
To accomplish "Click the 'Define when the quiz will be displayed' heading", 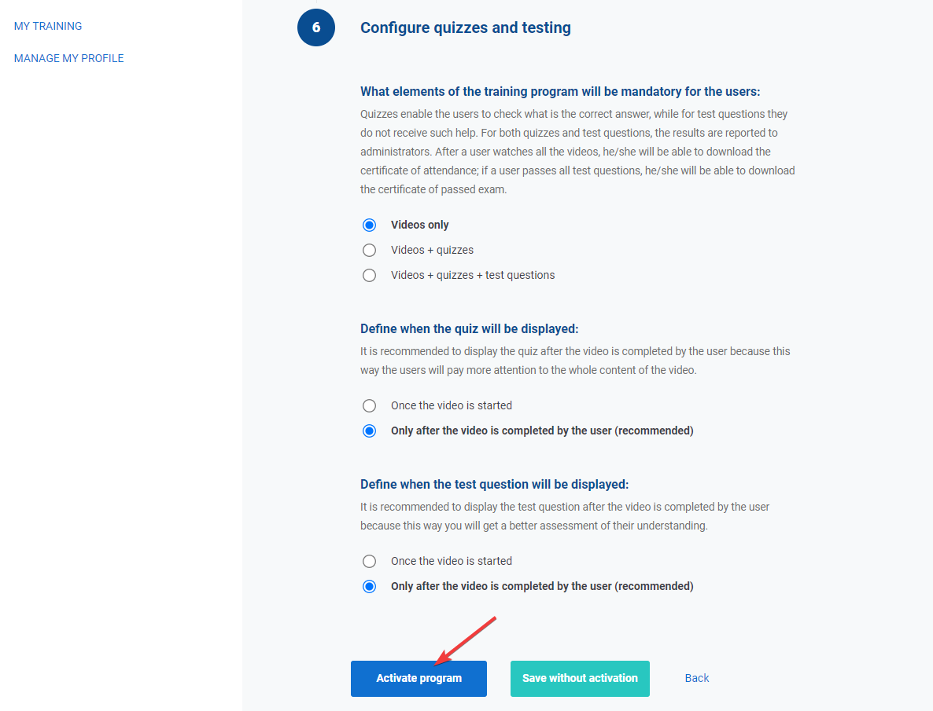I will point(469,328).
